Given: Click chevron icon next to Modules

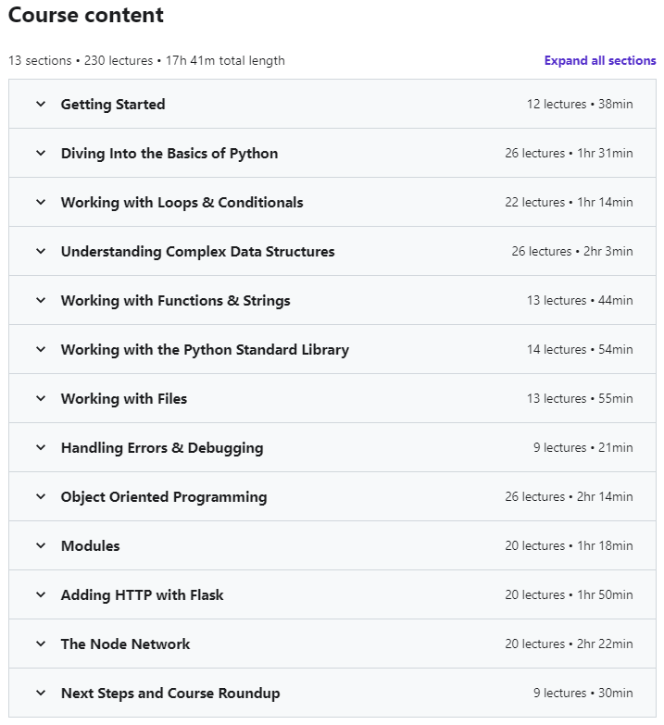Looking at the screenshot, I should coord(41,546).
